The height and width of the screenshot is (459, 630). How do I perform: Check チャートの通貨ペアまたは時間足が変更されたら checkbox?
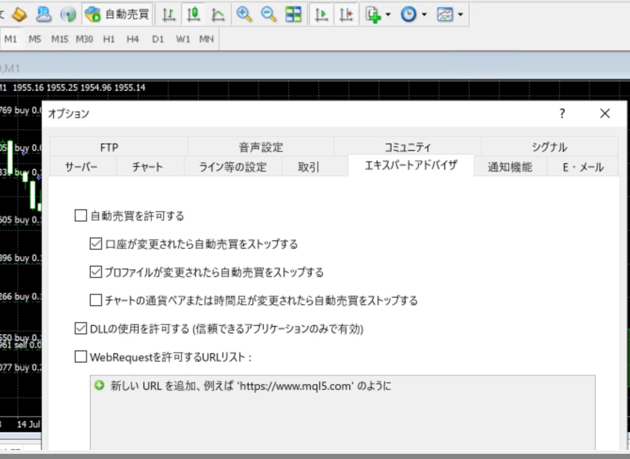tap(96, 300)
